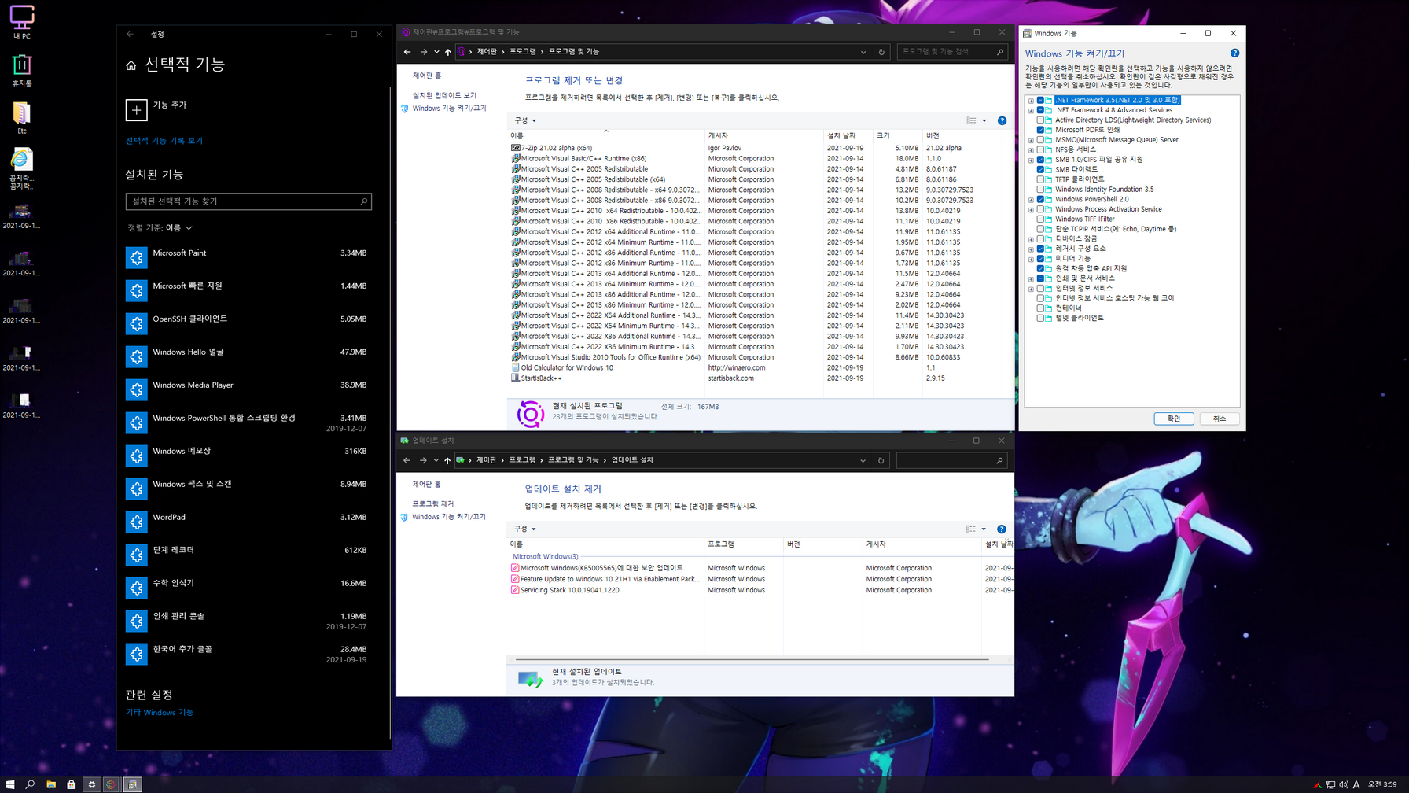The height and width of the screenshot is (793, 1409).
Task: Click 프로그램 제거 link in Installed Updates window
Action: coord(433,503)
